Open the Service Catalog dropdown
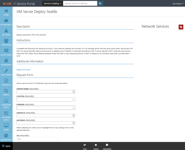 point(52,4)
